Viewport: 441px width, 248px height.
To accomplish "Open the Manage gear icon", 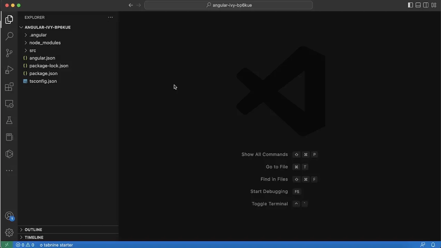I will point(9,232).
